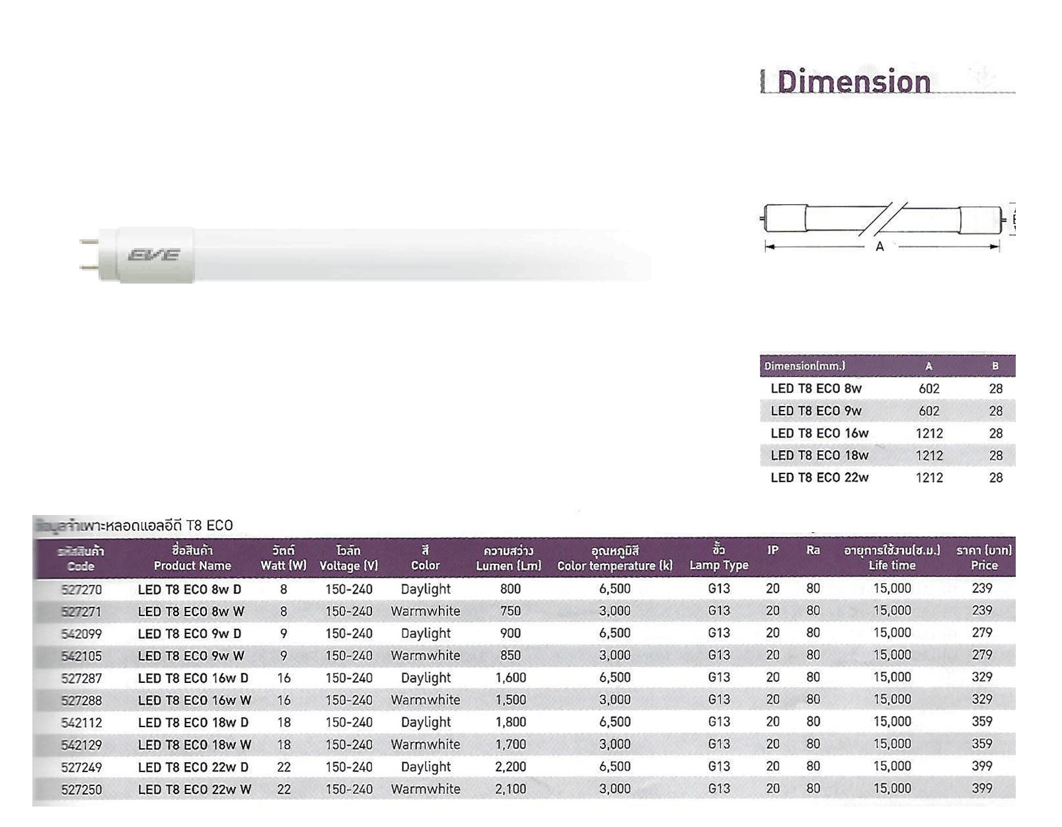Click the Life time column header
Image resolution: width=1062 pixels, height=827 pixels.
[892, 558]
